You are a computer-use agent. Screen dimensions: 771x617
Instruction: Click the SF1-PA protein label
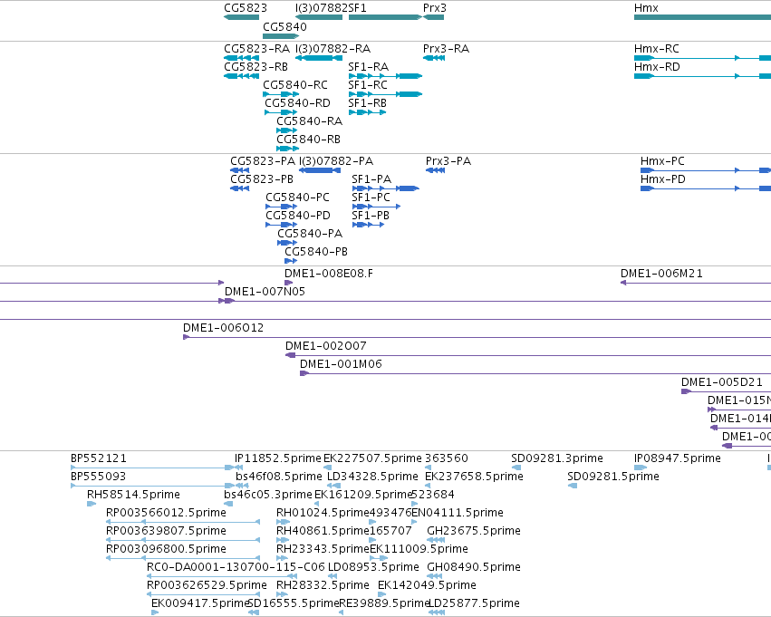click(371, 179)
